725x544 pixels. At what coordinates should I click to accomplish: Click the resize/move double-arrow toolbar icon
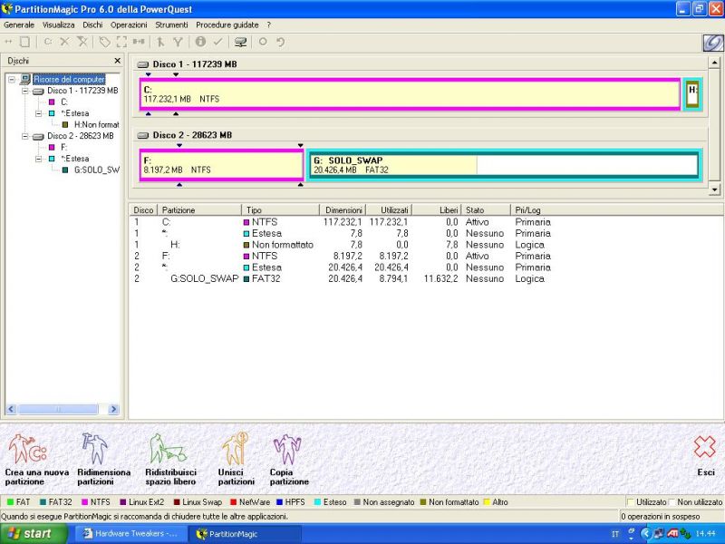[8, 42]
